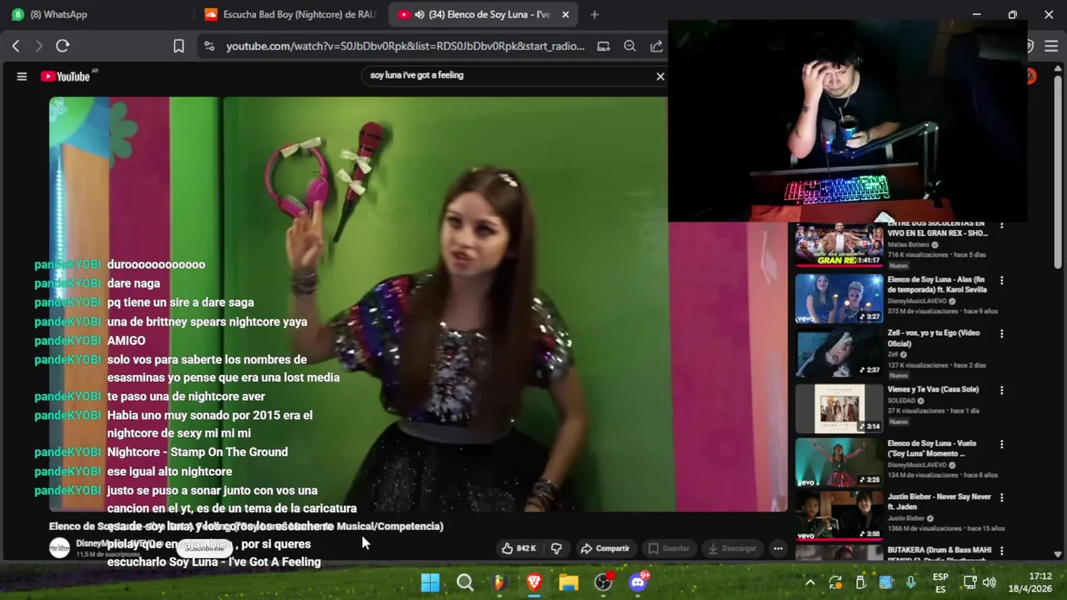This screenshot has height=600, width=1067.
Task: Open options menu for Never Say Never video
Action: coord(1002,497)
